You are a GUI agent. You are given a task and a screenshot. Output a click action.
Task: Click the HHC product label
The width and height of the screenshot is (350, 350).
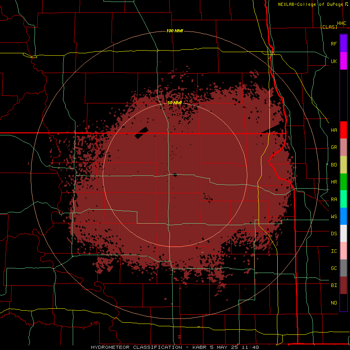[341, 23]
